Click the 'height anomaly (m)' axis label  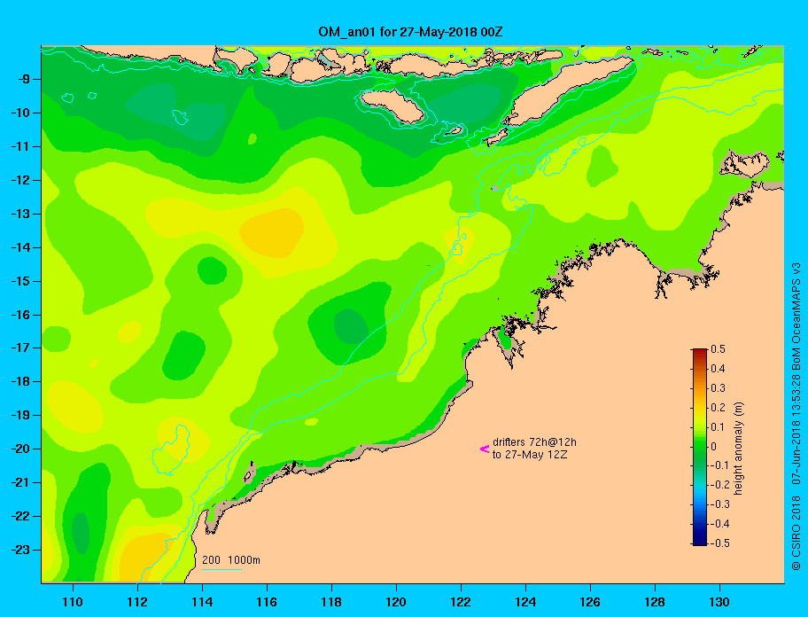point(739,449)
